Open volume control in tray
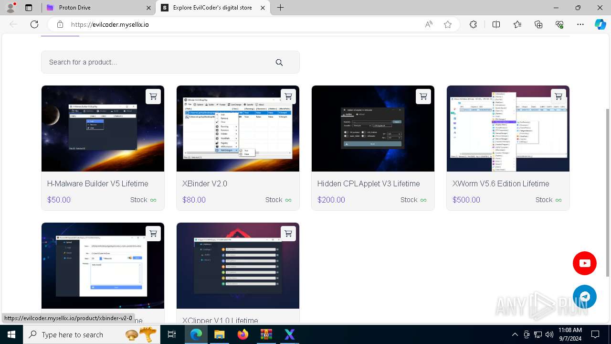 pos(549,334)
